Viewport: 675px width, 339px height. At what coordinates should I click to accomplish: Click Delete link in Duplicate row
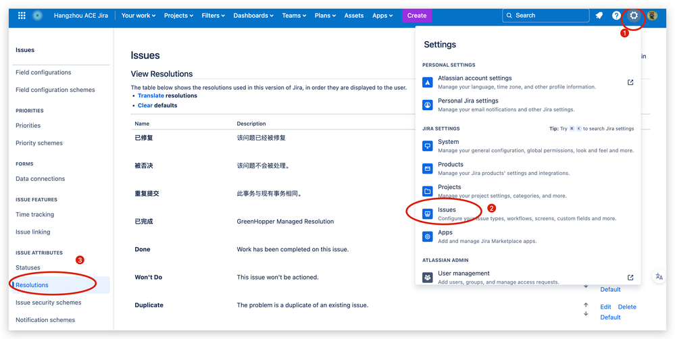[x=627, y=307]
